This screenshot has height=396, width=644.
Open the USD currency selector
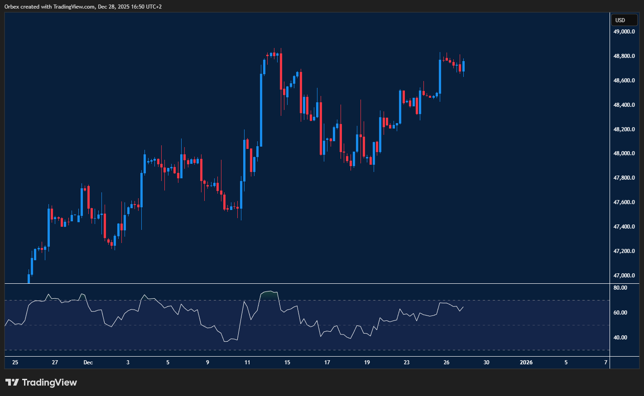pos(624,20)
